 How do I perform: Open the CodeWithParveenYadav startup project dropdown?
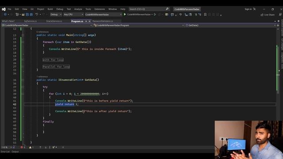coord(103,15)
